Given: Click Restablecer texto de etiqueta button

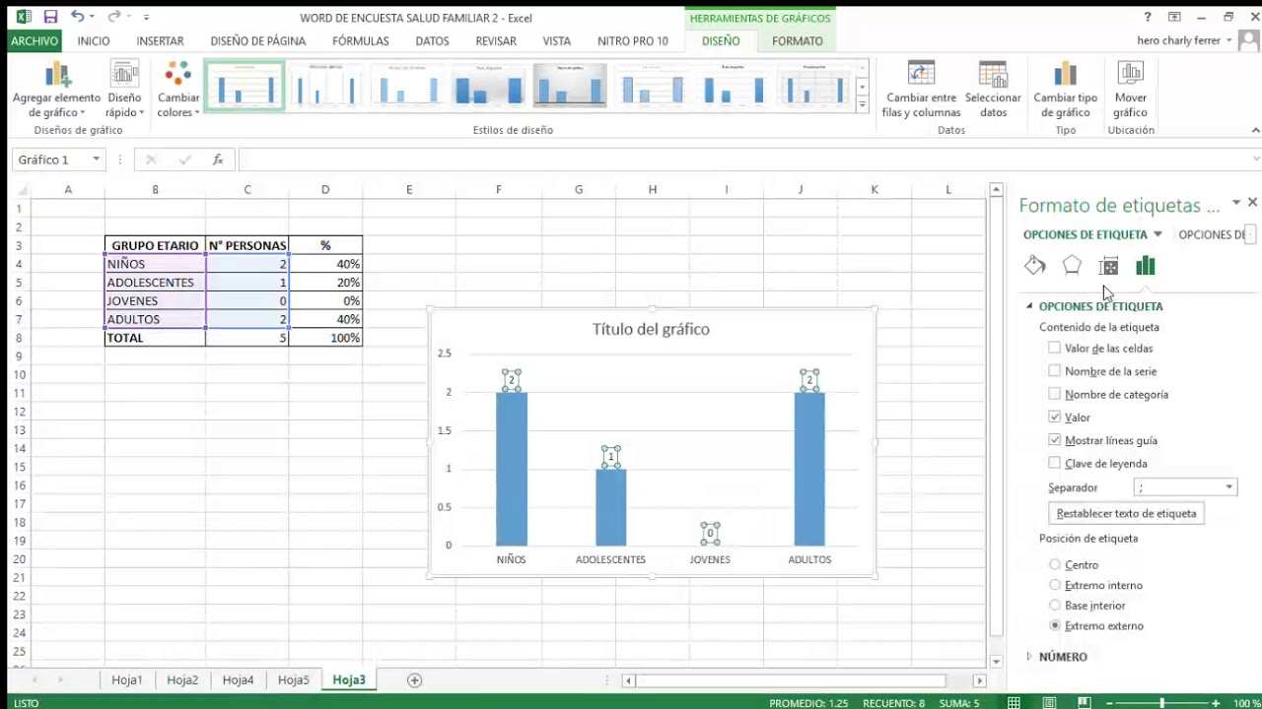Looking at the screenshot, I should point(1126,513).
